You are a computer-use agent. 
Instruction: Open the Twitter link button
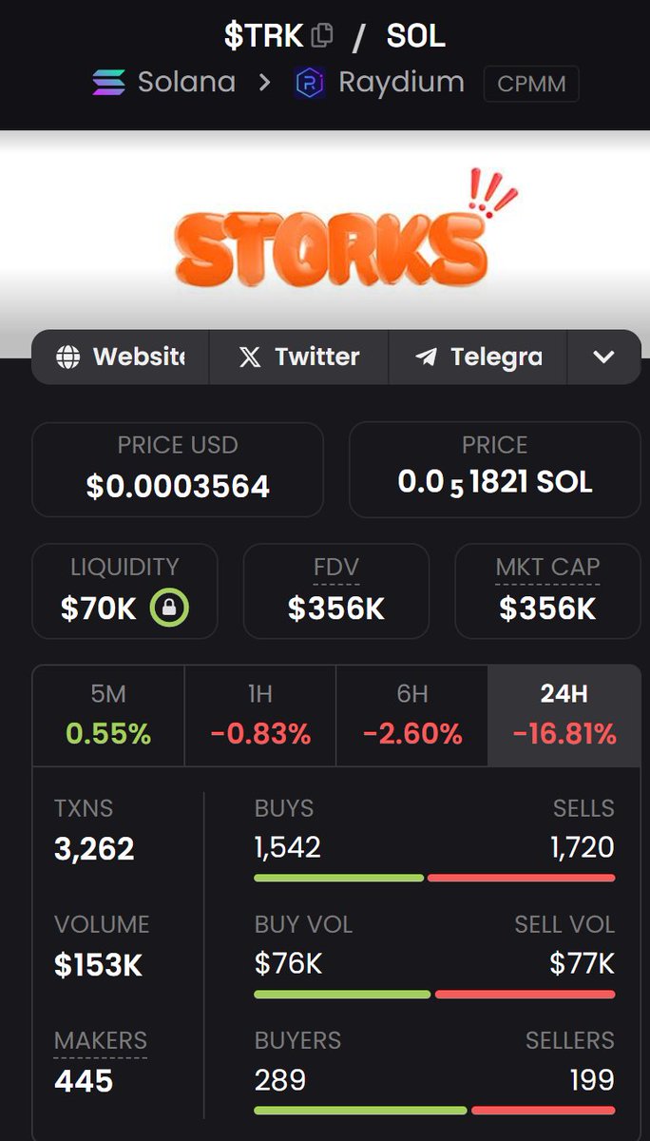(298, 358)
